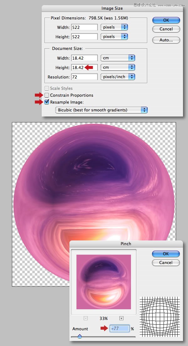Open the Resolution pixels/inch dropdown

118,77
